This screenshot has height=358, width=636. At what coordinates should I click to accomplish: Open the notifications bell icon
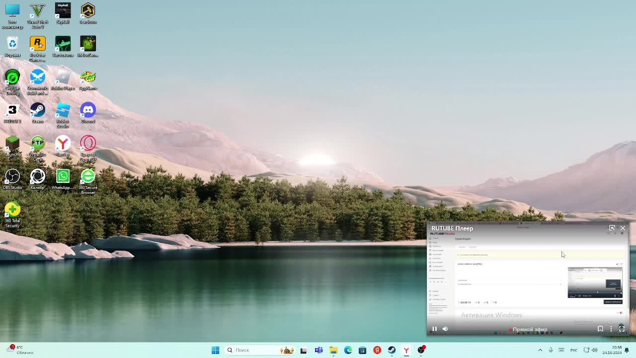[x=628, y=350]
